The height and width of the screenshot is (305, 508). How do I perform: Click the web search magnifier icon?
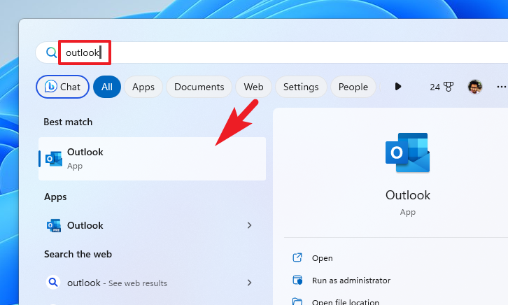click(x=53, y=283)
